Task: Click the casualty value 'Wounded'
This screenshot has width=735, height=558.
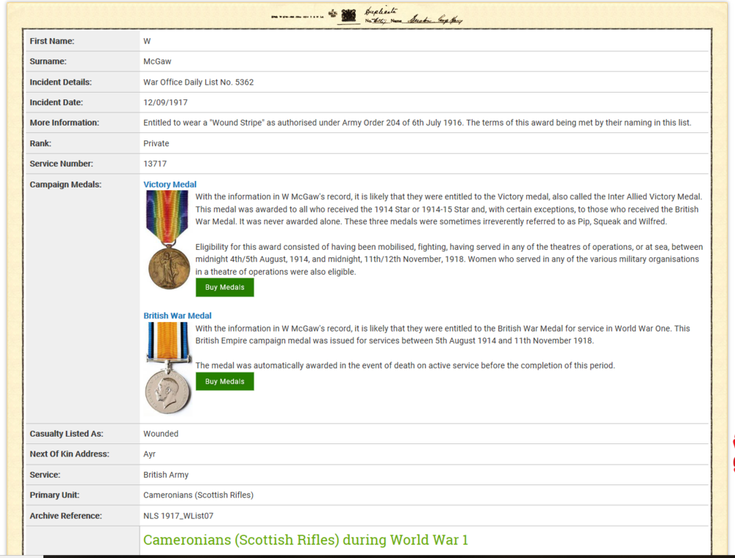Action: click(161, 434)
